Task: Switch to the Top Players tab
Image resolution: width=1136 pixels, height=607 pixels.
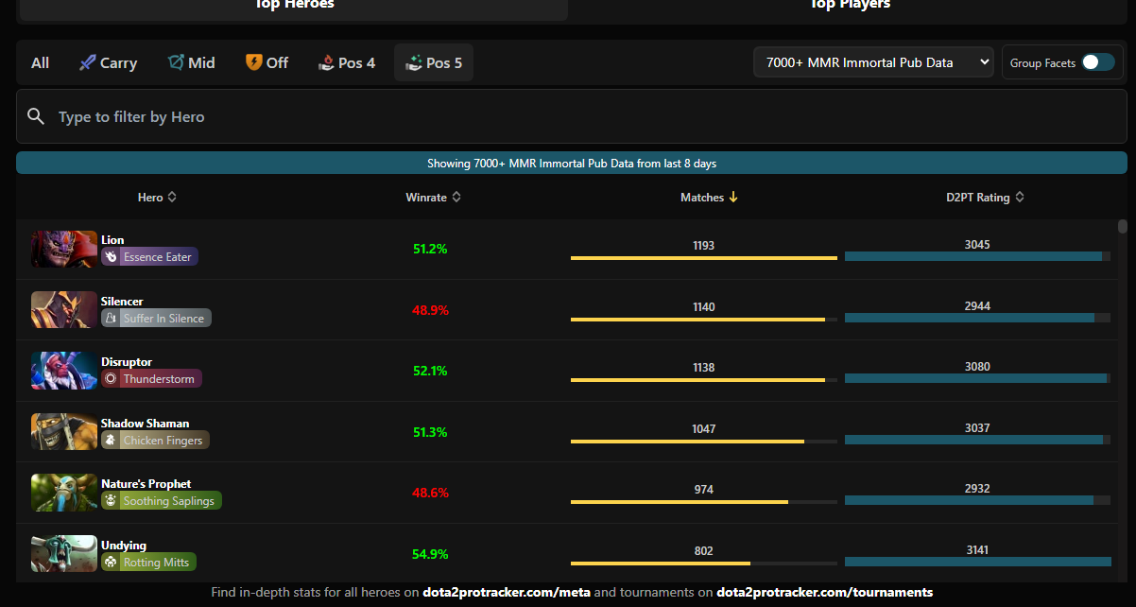Action: 850,8
